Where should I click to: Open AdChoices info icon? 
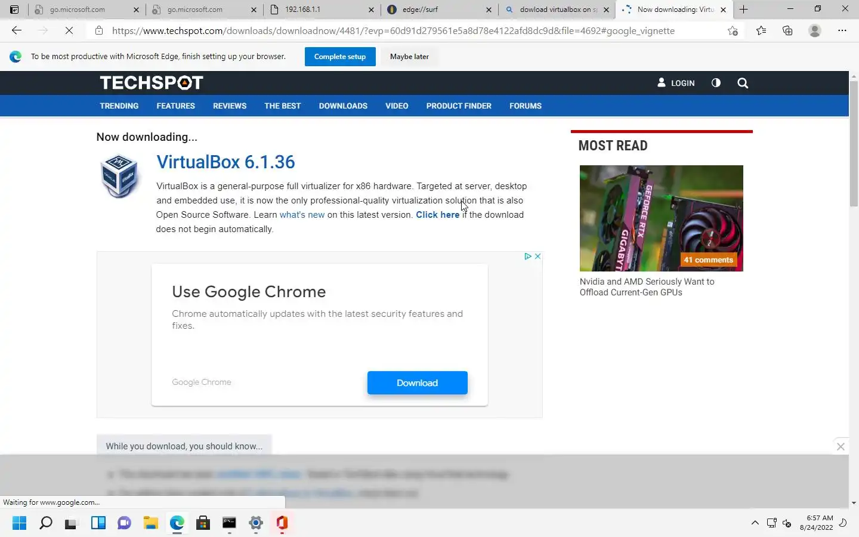(x=528, y=256)
